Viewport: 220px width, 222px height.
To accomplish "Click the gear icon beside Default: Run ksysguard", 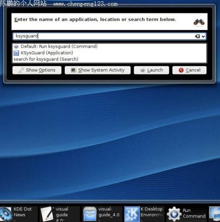I will coord(16,47).
